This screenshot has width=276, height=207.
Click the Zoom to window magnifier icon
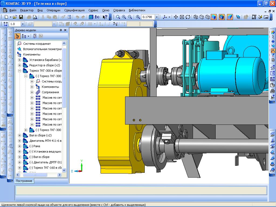click(118, 17)
